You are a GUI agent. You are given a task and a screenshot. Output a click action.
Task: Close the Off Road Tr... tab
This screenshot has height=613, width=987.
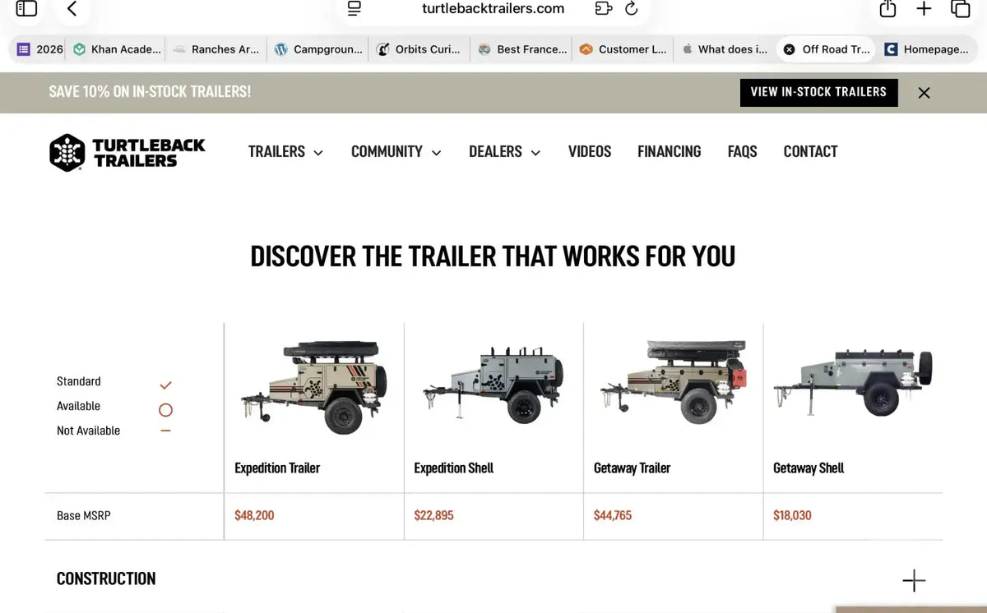coord(789,49)
